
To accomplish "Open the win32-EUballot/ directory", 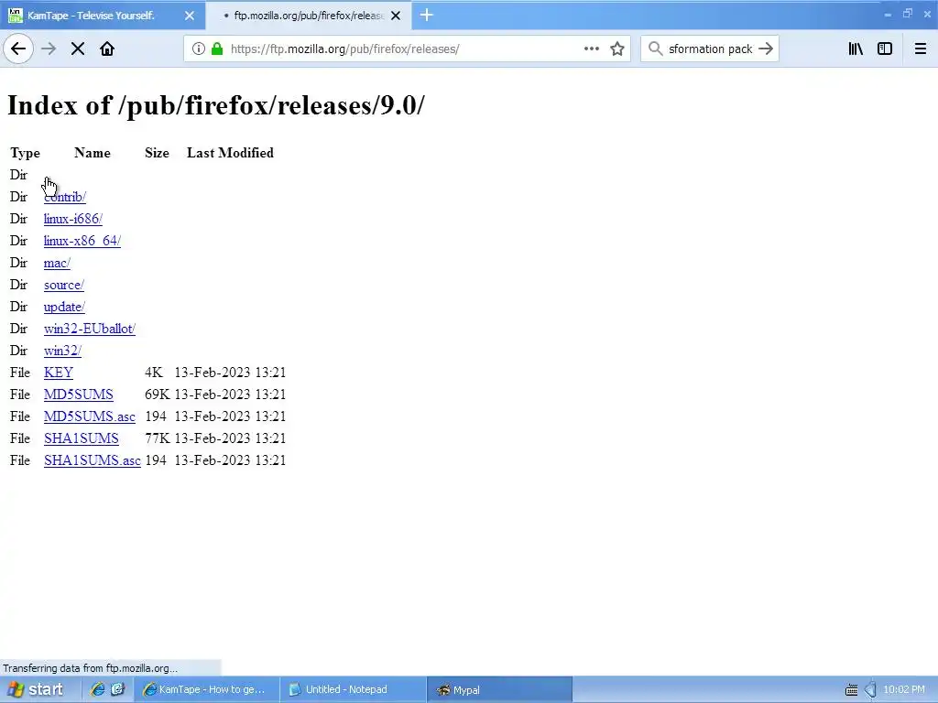I will (x=90, y=329).
